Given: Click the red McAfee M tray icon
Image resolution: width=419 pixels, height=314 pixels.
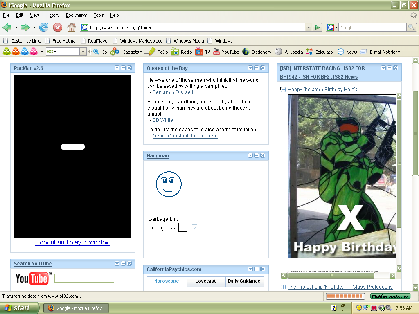Looking at the screenshot, I should pos(374,308).
